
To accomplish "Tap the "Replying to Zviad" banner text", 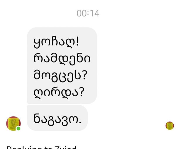I will pos(42,147).
